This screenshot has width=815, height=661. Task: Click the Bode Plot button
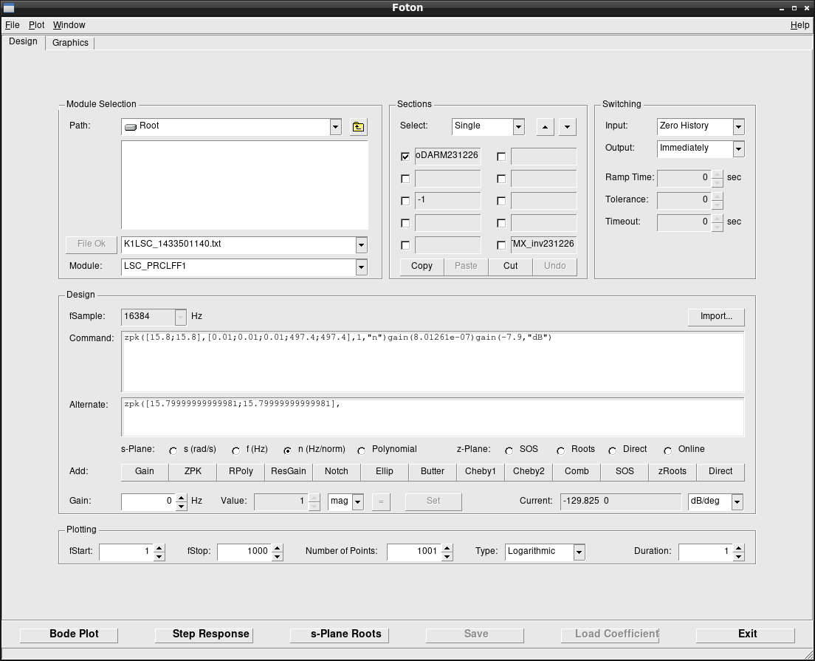69,634
